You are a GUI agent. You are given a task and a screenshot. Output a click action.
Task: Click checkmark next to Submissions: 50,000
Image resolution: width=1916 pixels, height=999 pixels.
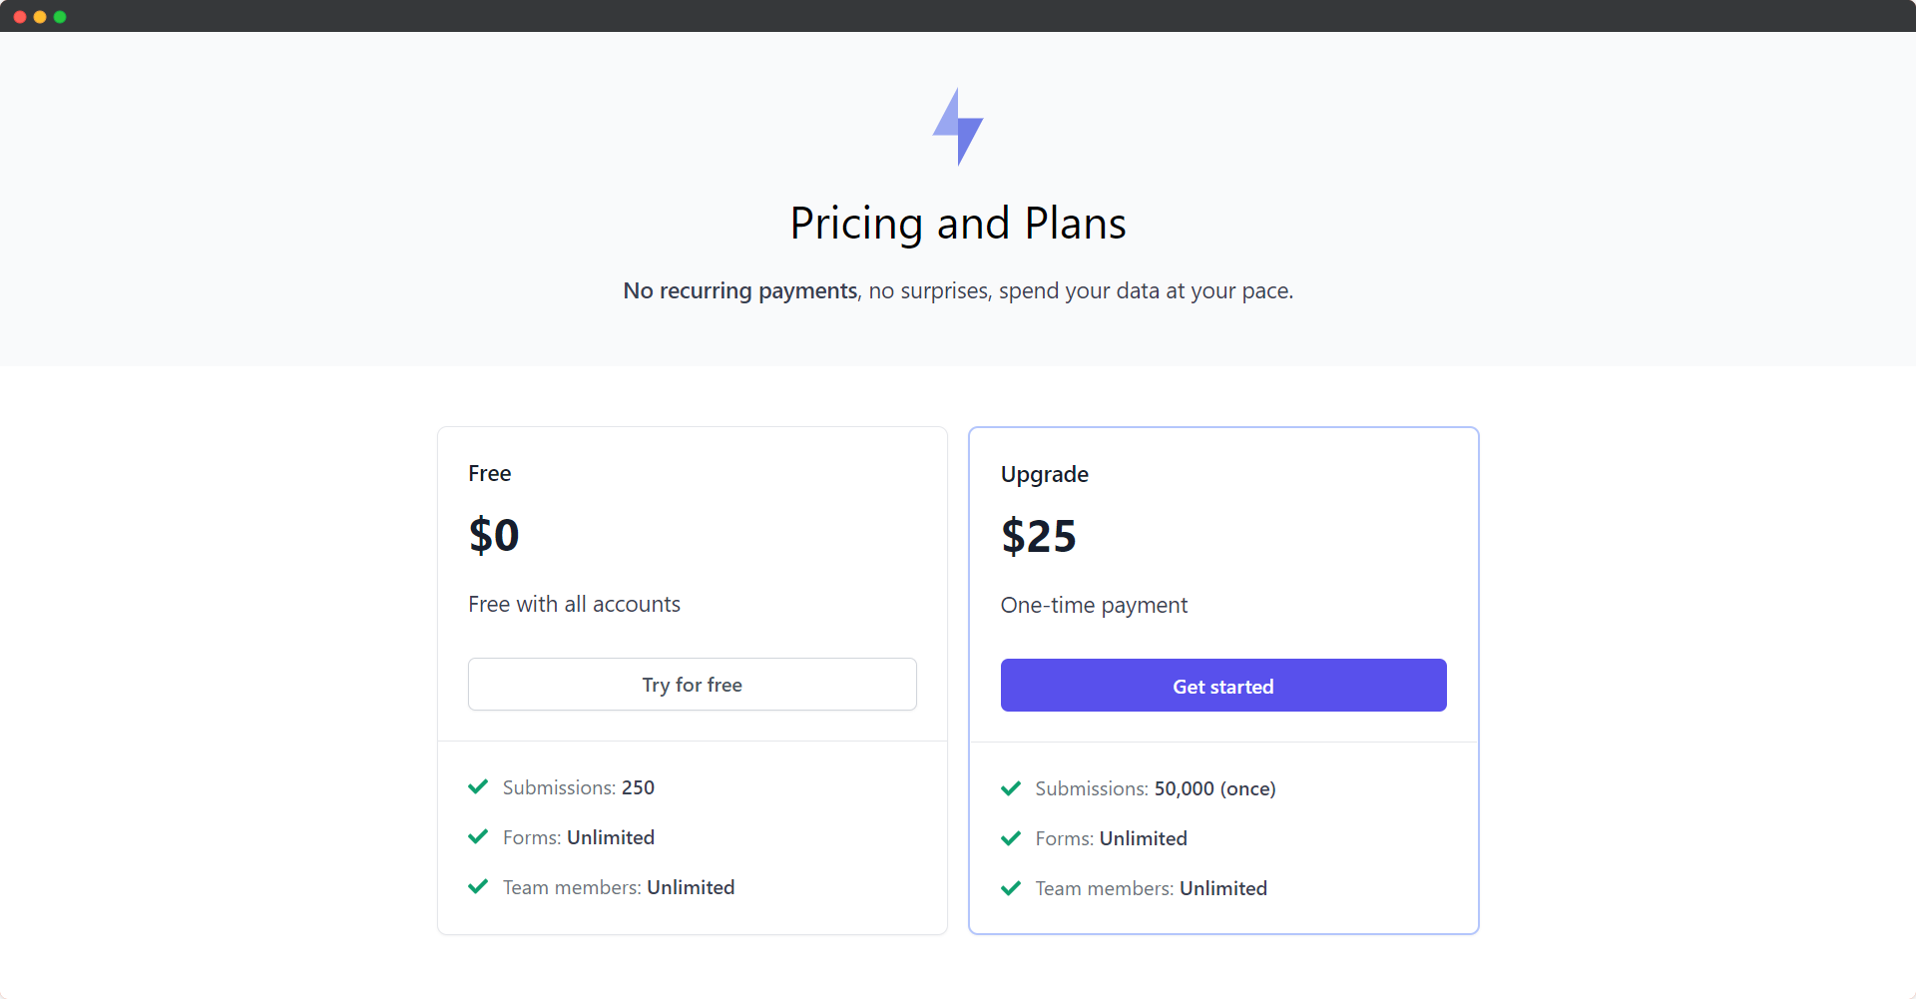(1011, 788)
